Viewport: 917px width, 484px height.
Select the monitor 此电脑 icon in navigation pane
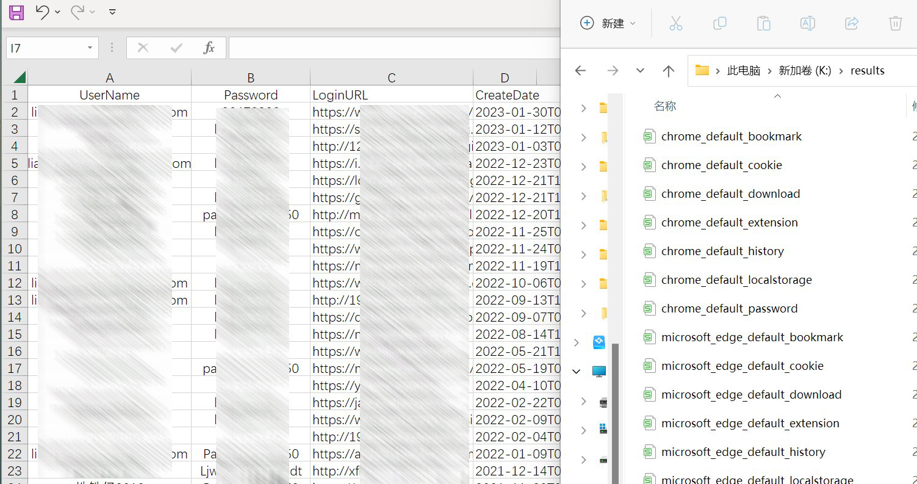(599, 371)
